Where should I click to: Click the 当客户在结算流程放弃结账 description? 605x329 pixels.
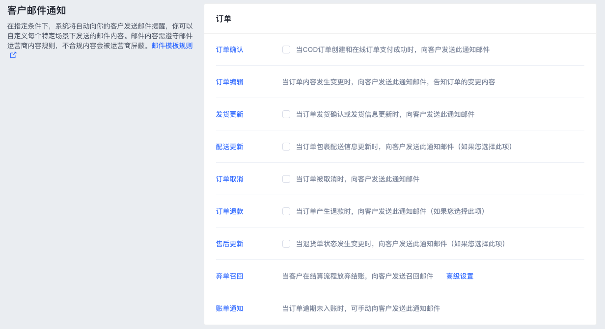pos(357,276)
